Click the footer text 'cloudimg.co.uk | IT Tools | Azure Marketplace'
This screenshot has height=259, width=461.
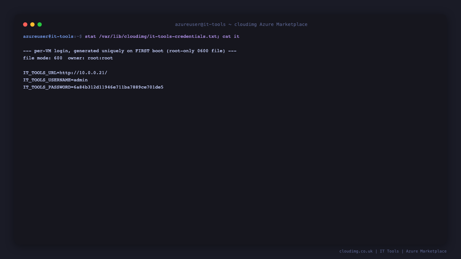393,251
